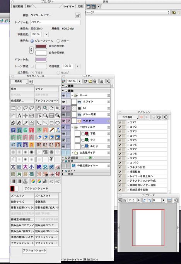Click the レイヤー名 input field

[55, 23]
